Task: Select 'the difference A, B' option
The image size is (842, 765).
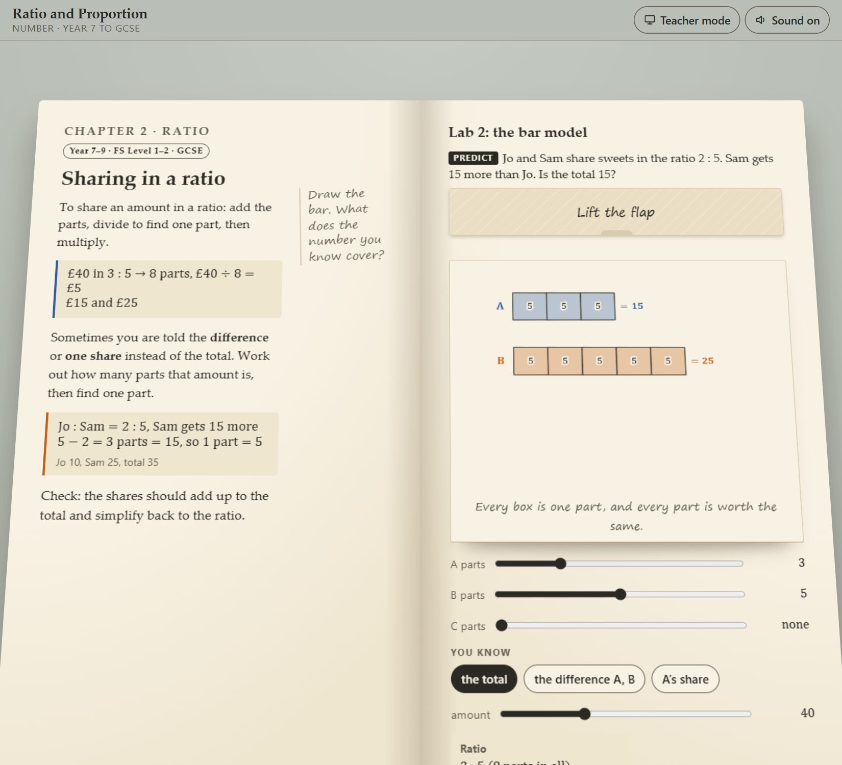Action: (584, 679)
